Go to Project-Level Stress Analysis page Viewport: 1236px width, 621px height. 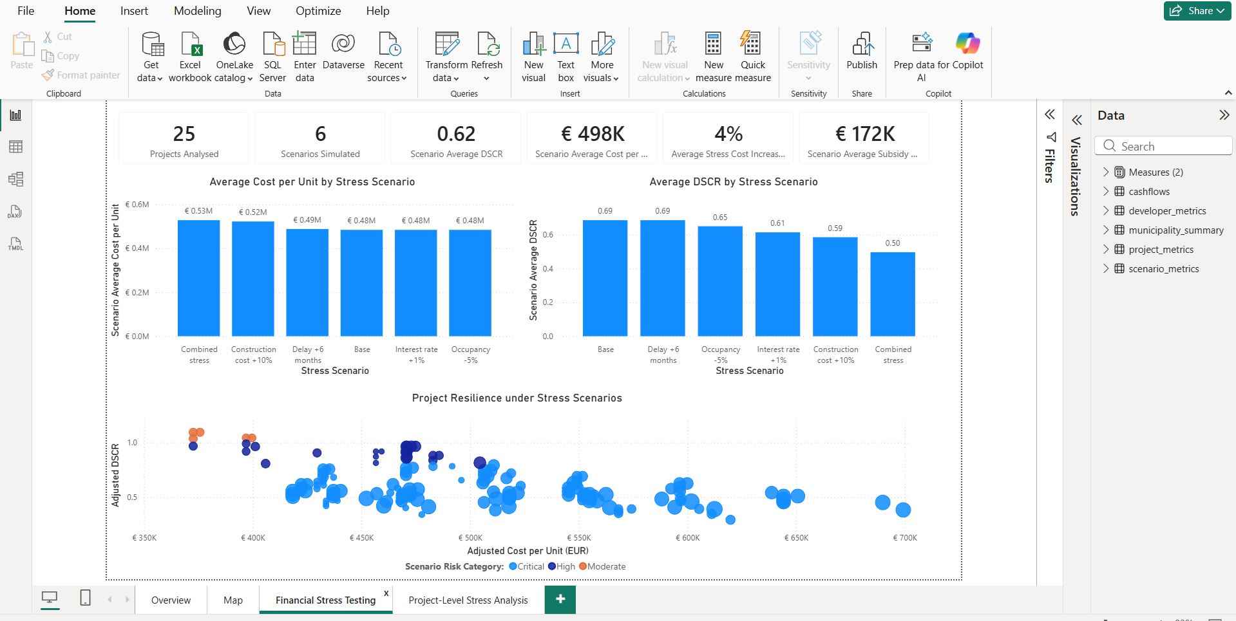click(468, 600)
